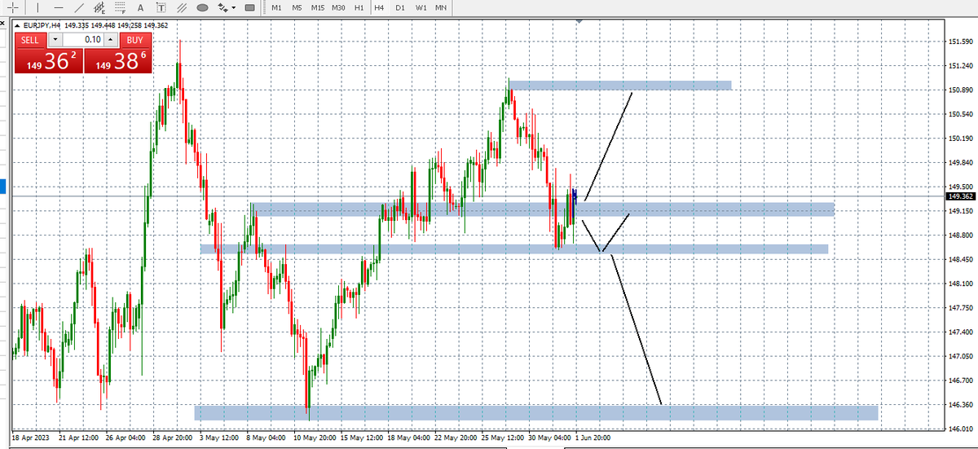Screen dimensions: 978x449
Task: Click the 18 Apr 2023 date label
Action: coord(32,438)
